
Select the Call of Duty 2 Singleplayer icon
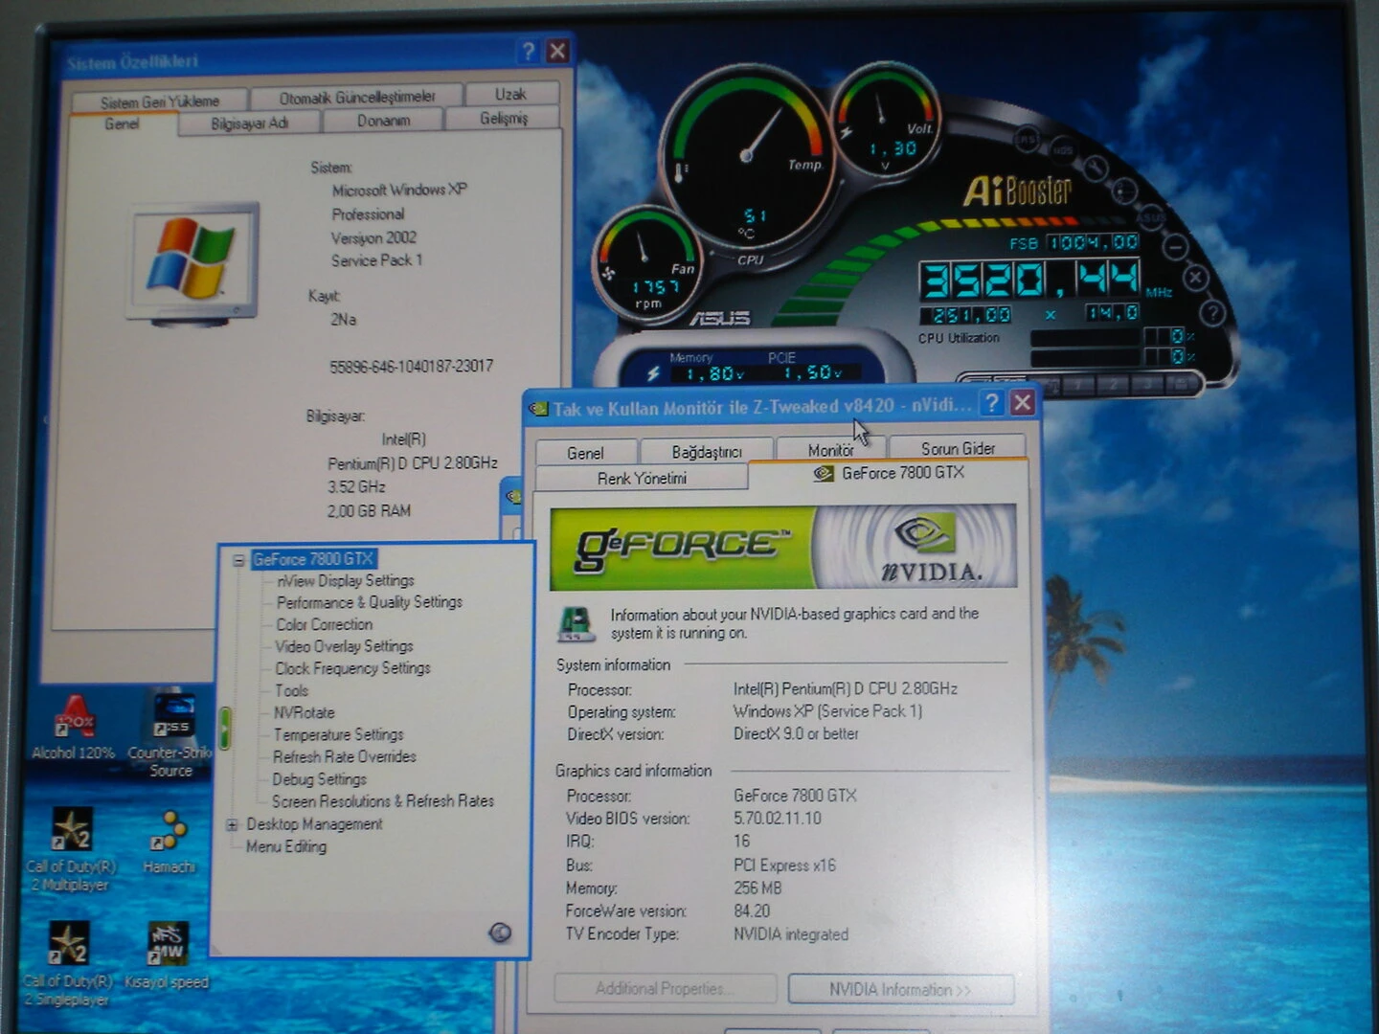69,964
